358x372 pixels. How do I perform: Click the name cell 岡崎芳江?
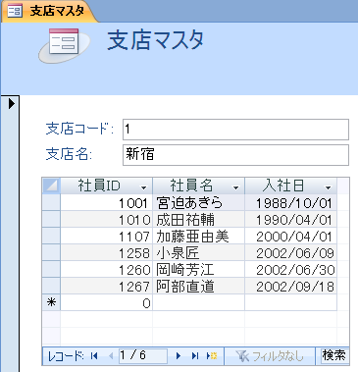(x=199, y=270)
